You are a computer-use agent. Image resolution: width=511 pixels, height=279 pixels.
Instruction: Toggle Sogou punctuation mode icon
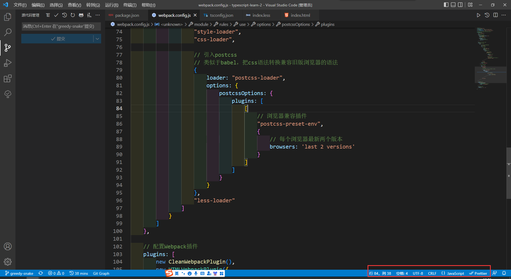tap(183, 273)
